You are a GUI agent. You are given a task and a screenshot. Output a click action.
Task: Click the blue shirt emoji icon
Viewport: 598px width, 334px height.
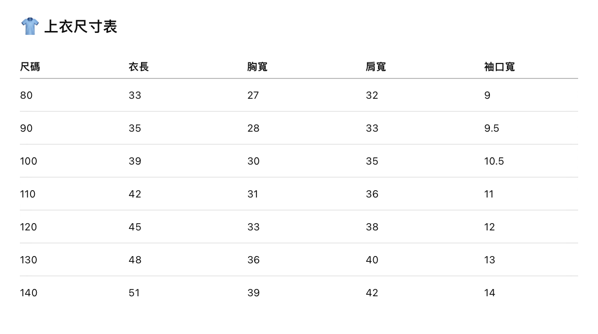(30, 26)
